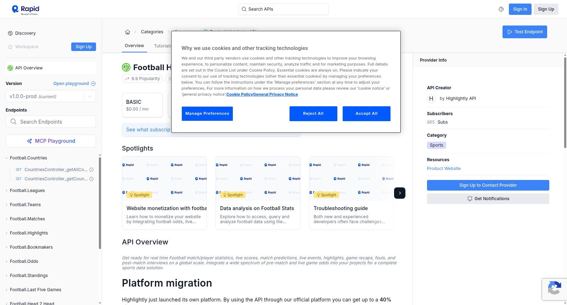Click the API Overview football icon
Screen dimensions: 567x305
click(10, 68)
